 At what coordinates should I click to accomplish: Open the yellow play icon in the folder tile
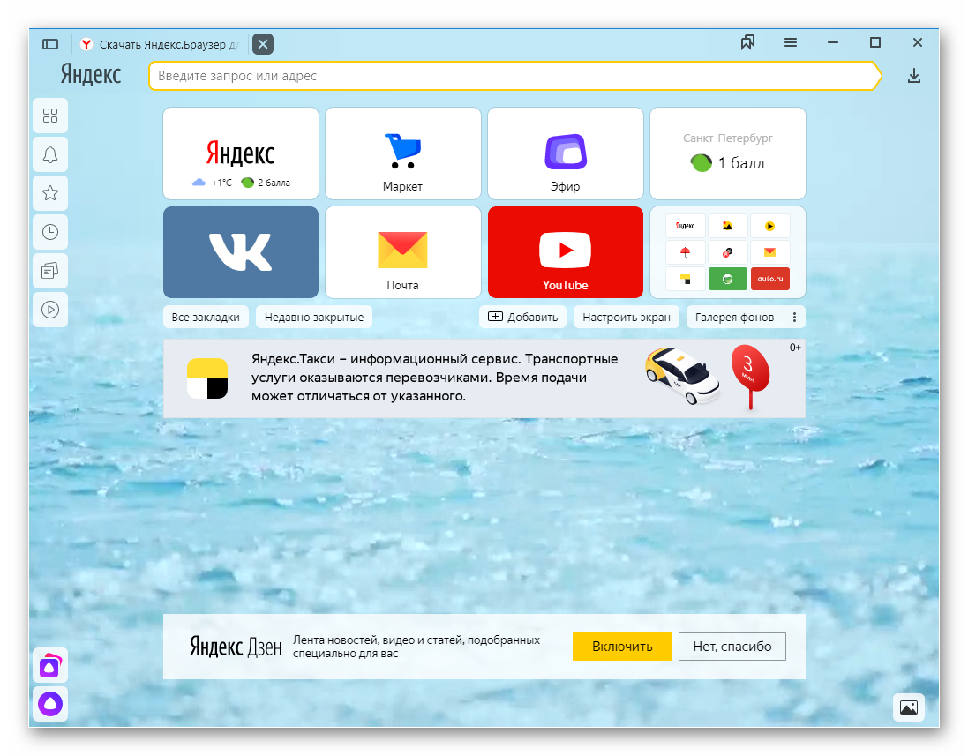tap(769, 226)
